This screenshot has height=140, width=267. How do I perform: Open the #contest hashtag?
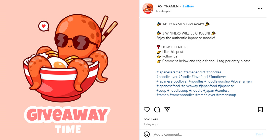(x=222, y=90)
